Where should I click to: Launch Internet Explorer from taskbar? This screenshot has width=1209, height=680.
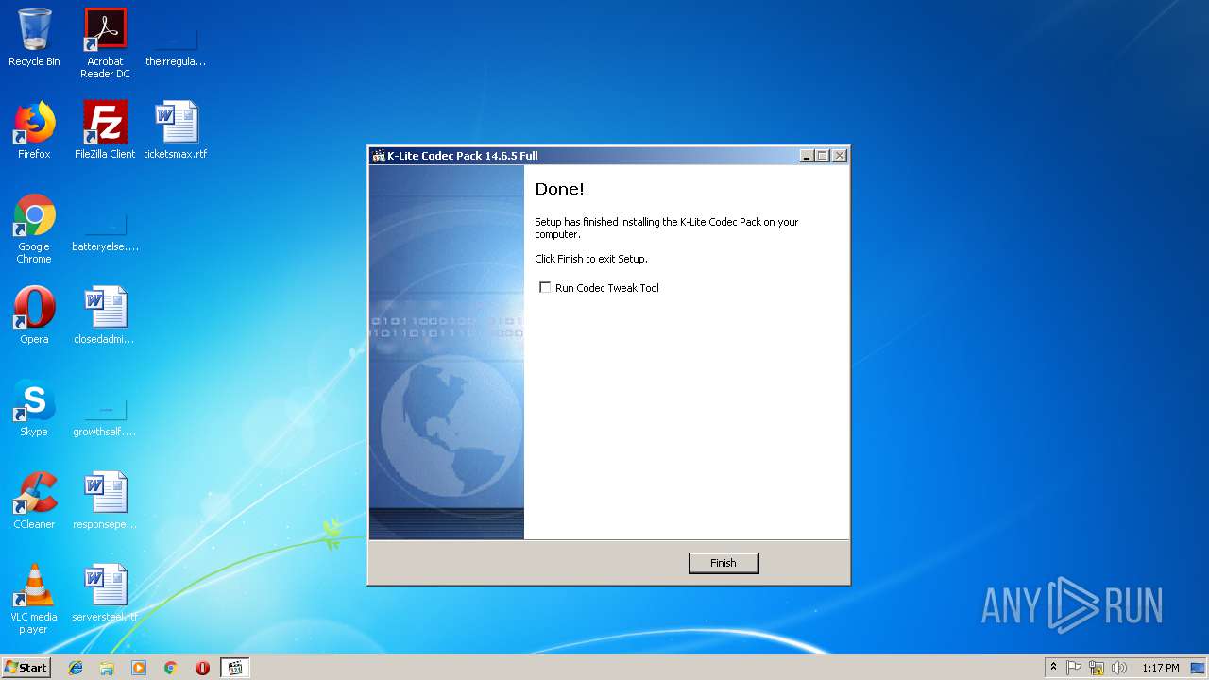pos(76,668)
